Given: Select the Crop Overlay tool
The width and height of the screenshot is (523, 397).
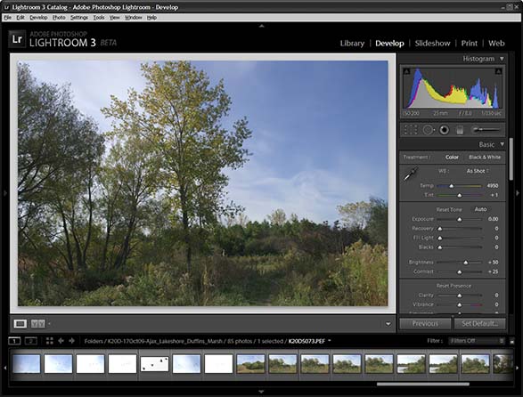Looking at the screenshot, I should click(x=411, y=130).
